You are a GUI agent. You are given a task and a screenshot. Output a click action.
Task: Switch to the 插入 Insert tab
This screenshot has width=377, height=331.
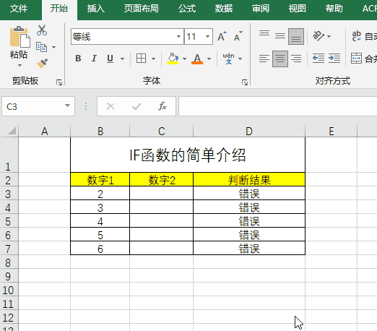pos(96,9)
